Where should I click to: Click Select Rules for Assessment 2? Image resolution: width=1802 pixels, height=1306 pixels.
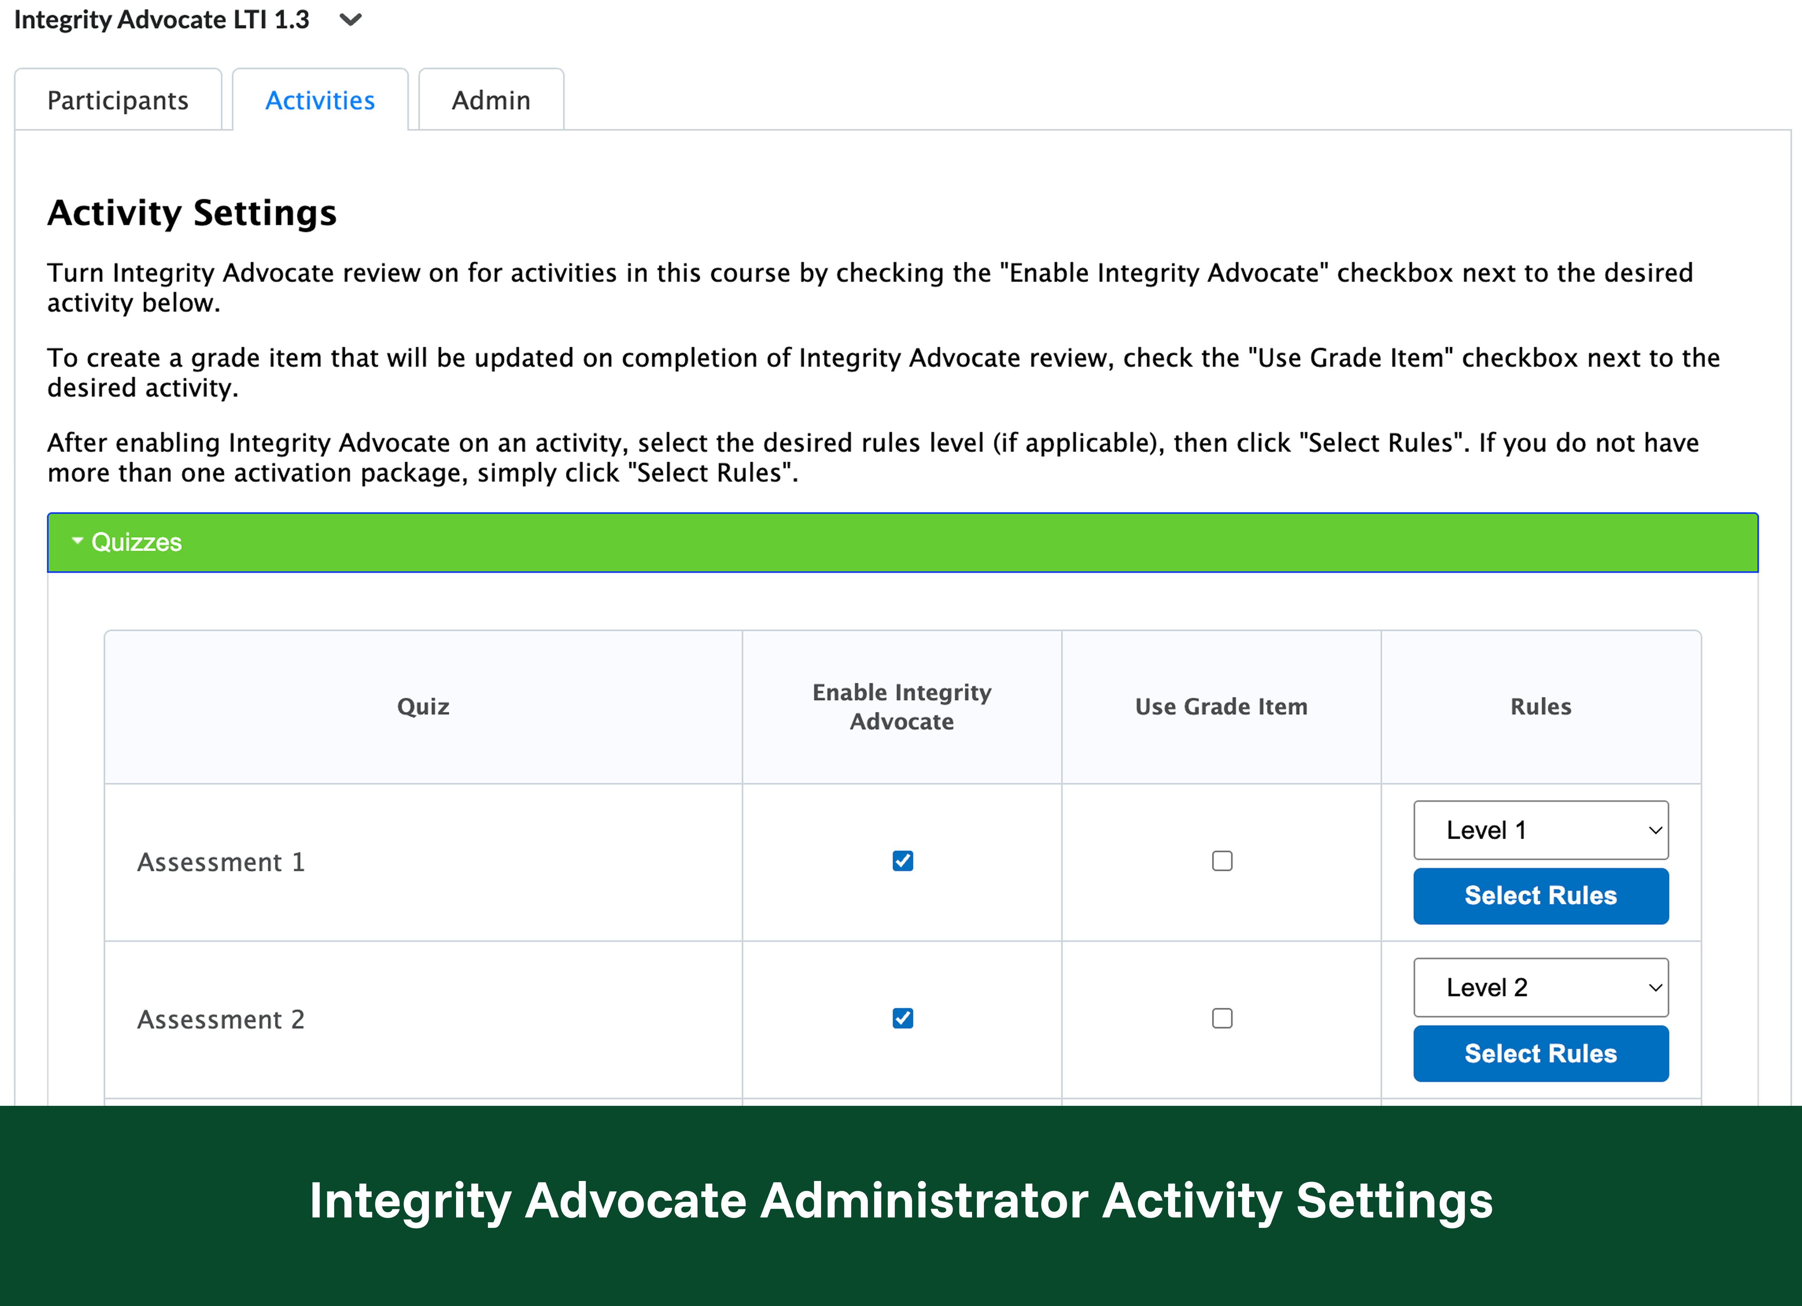[x=1540, y=1053]
